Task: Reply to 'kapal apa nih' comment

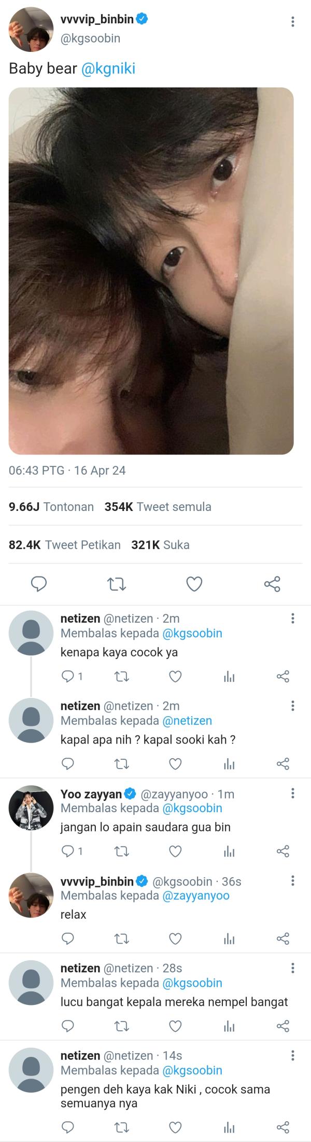Action: tap(68, 763)
